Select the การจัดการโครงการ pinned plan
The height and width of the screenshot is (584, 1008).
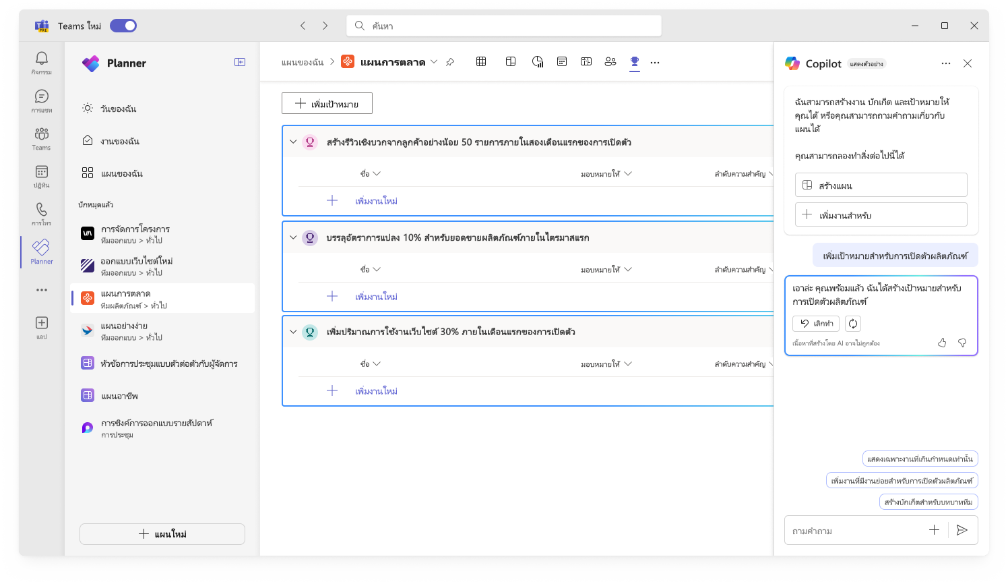click(x=162, y=234)
